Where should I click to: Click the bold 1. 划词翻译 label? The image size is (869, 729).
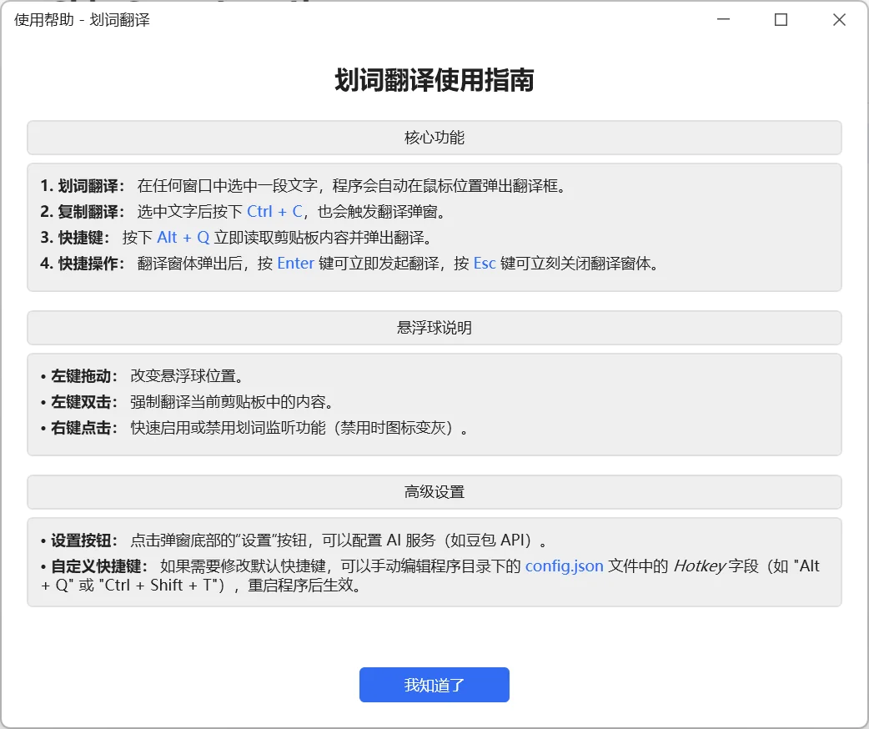(83, 186)
